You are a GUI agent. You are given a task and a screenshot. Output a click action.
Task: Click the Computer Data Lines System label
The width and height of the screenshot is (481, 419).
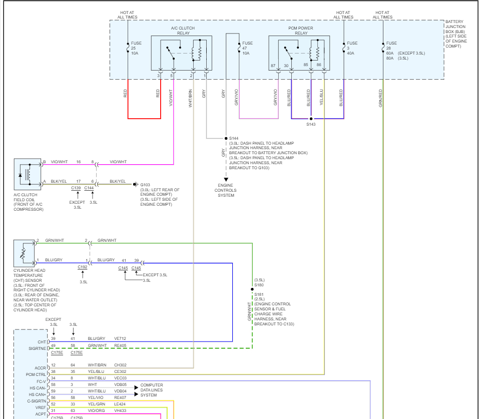point(152,390)
